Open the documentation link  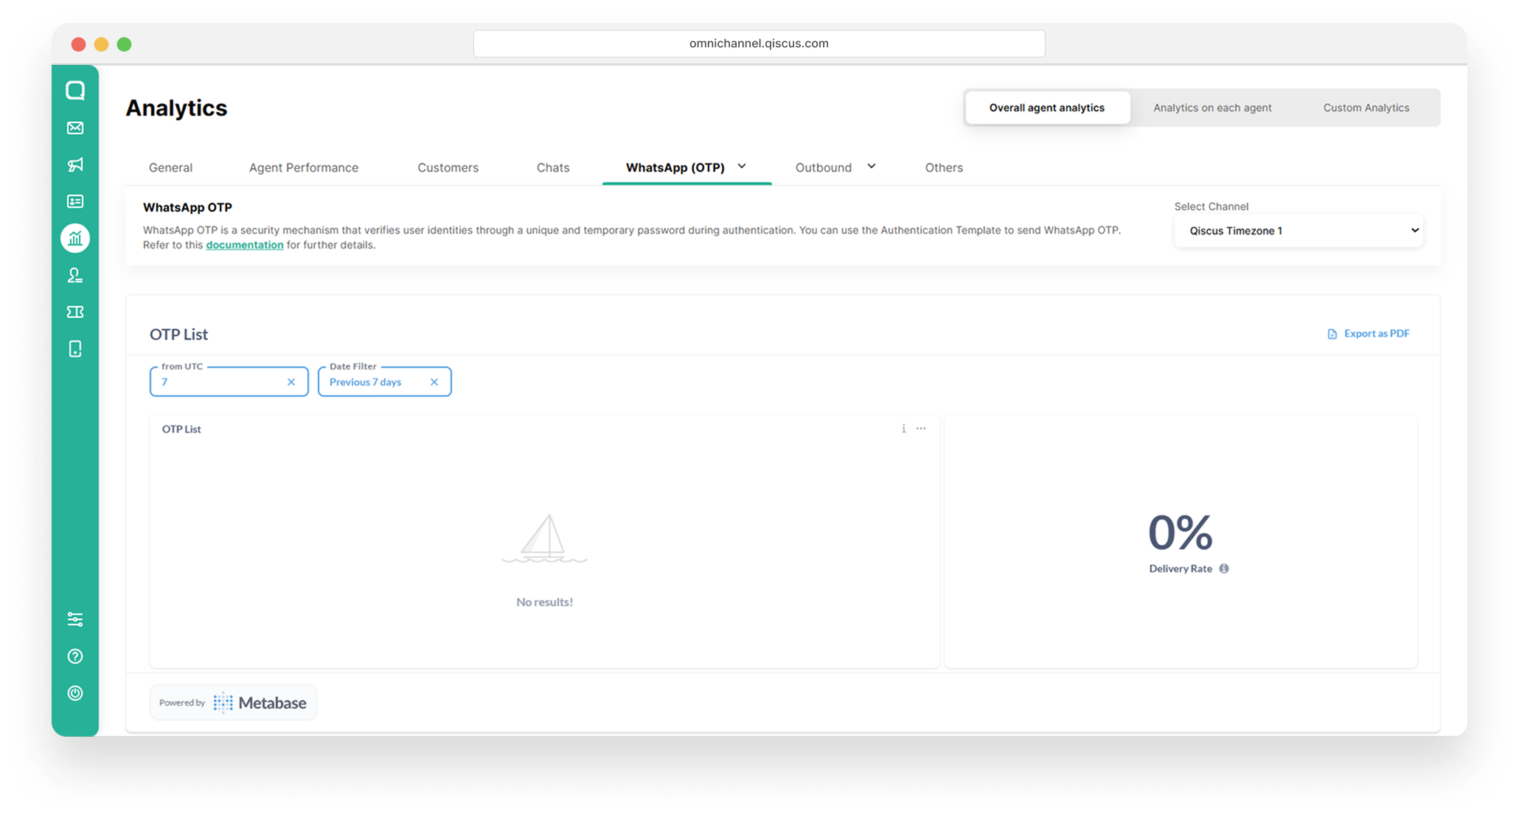point(245,245)
